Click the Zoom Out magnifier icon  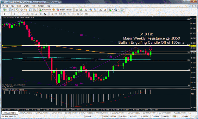point(95,10)
